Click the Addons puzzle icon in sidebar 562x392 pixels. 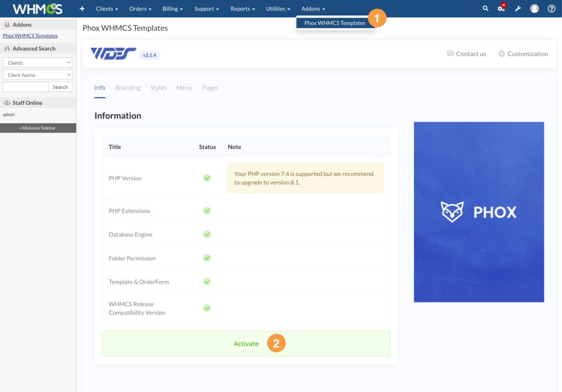(x=7, y=24)
